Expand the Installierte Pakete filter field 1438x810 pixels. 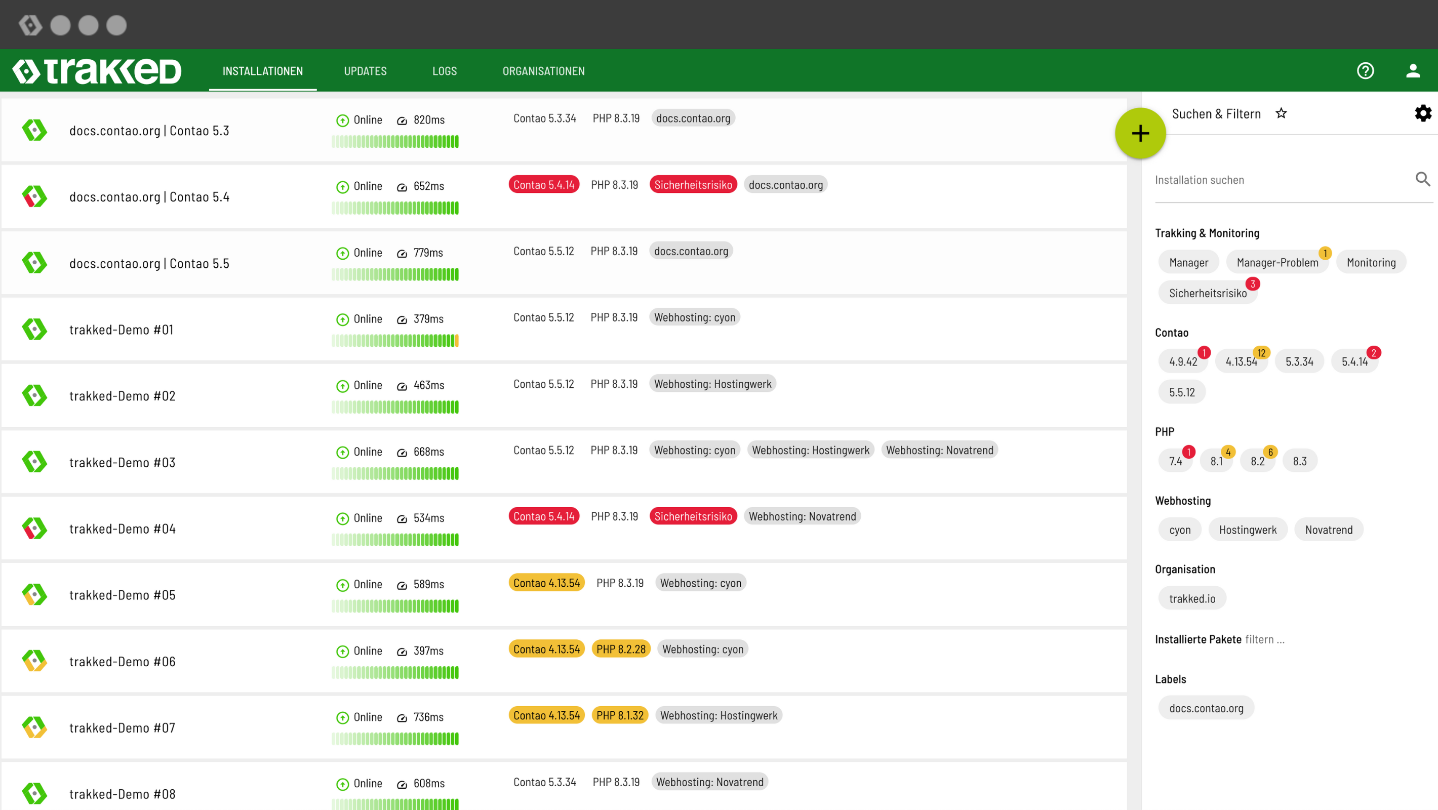[x=1264, y=639]
